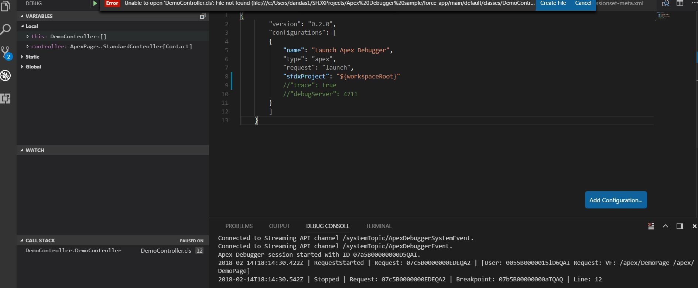This screenshot has width=698, height=288.
Task: Click the Error label in notification
Action: coord(112,3)
